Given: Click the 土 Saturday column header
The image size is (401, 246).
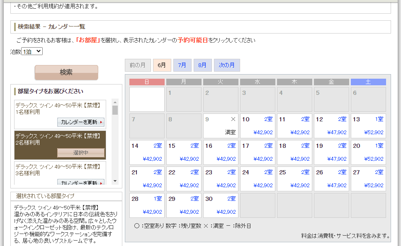Looking at the screenshot, I should click(368, 82).
